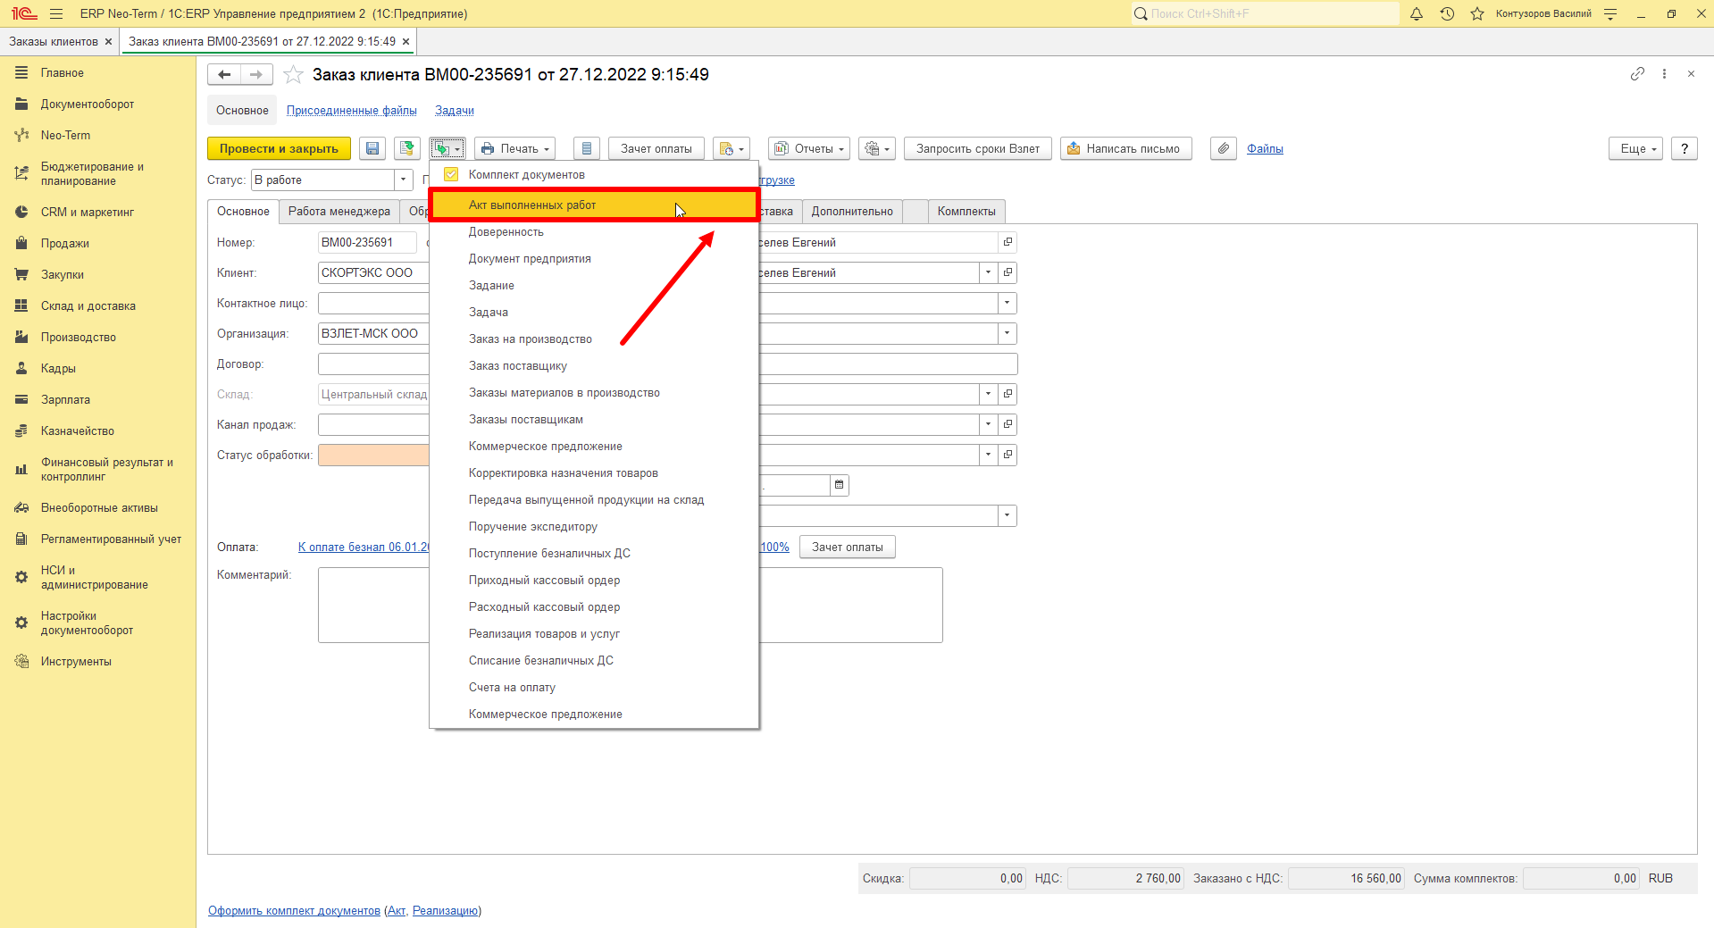Choose Счета на оплату entry
This screenshot has height=928, width=1714.
594,688
